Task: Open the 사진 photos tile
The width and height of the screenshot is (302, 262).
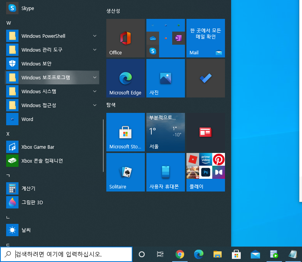Action: 166,78
